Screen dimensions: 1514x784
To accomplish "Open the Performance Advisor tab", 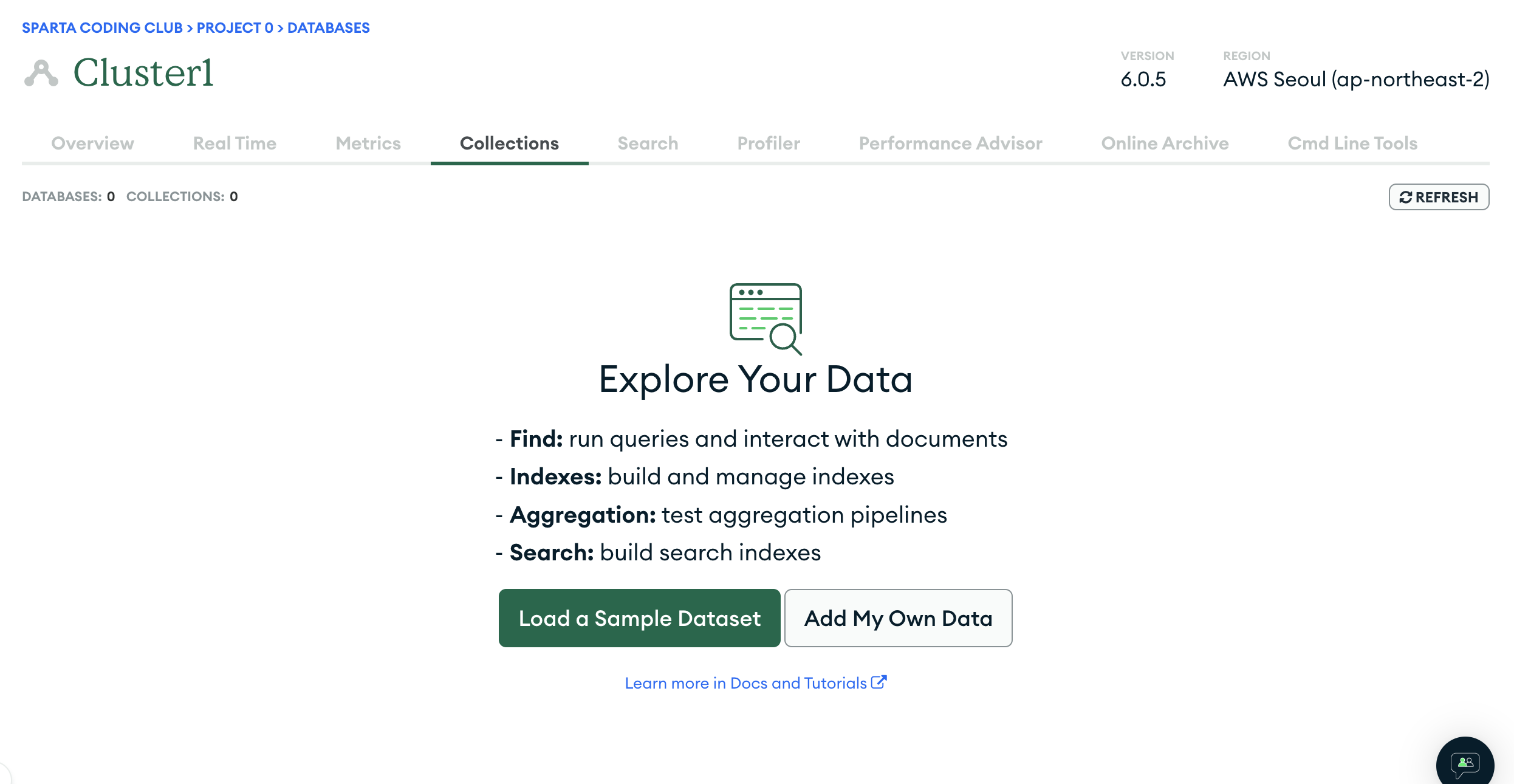I will [x=950, y=143].
